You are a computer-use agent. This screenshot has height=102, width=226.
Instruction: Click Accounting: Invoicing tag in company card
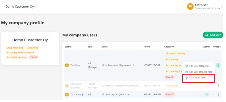(x=16, y=57)
